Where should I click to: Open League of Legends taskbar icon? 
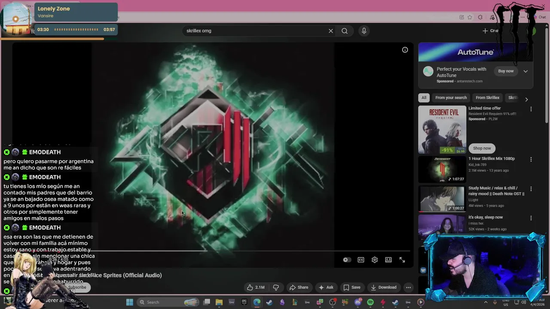pos(295,302)
